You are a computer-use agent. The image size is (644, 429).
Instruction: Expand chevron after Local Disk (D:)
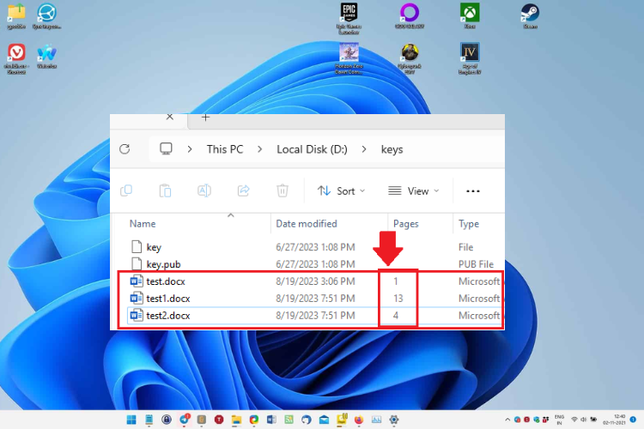(x=364, y=149)
